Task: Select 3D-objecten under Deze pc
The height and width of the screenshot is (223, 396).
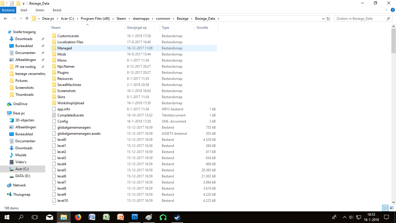Action: click(x=25, y=120)
